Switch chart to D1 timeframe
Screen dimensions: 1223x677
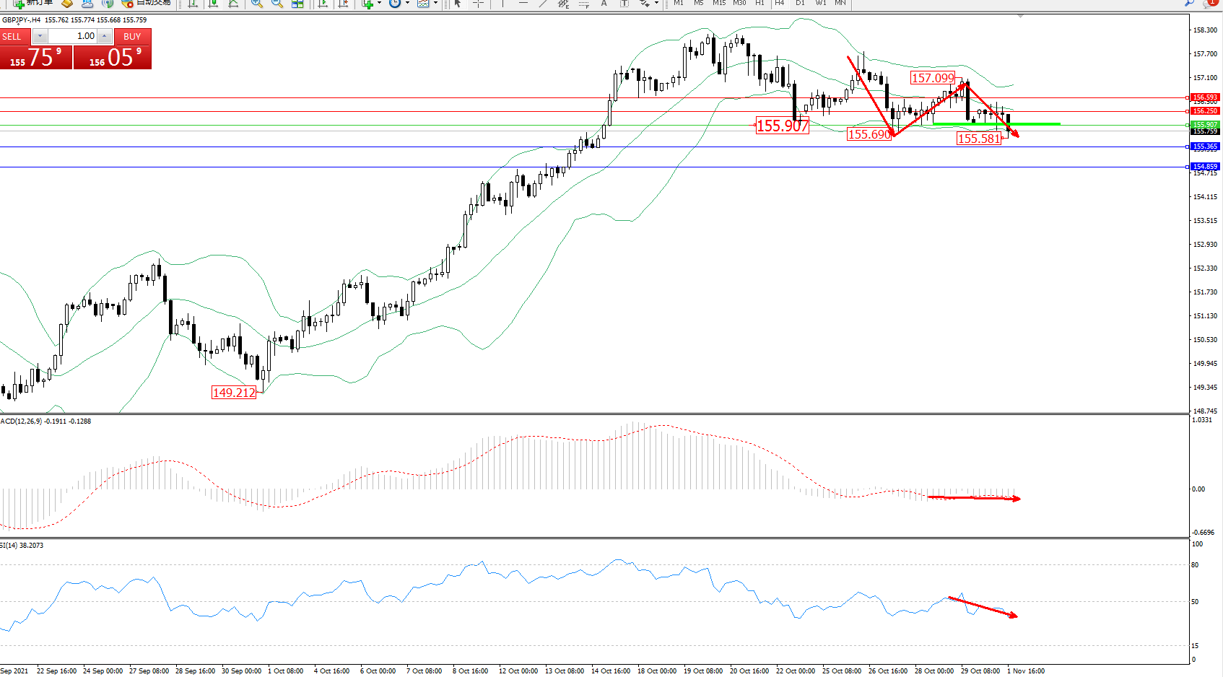tap(800, 3)
